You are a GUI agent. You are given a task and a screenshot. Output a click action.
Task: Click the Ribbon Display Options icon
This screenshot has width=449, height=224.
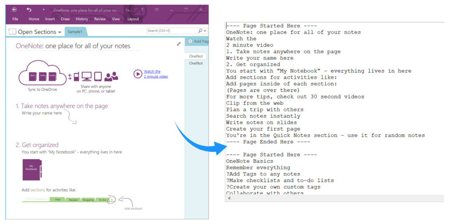[157, 10]
